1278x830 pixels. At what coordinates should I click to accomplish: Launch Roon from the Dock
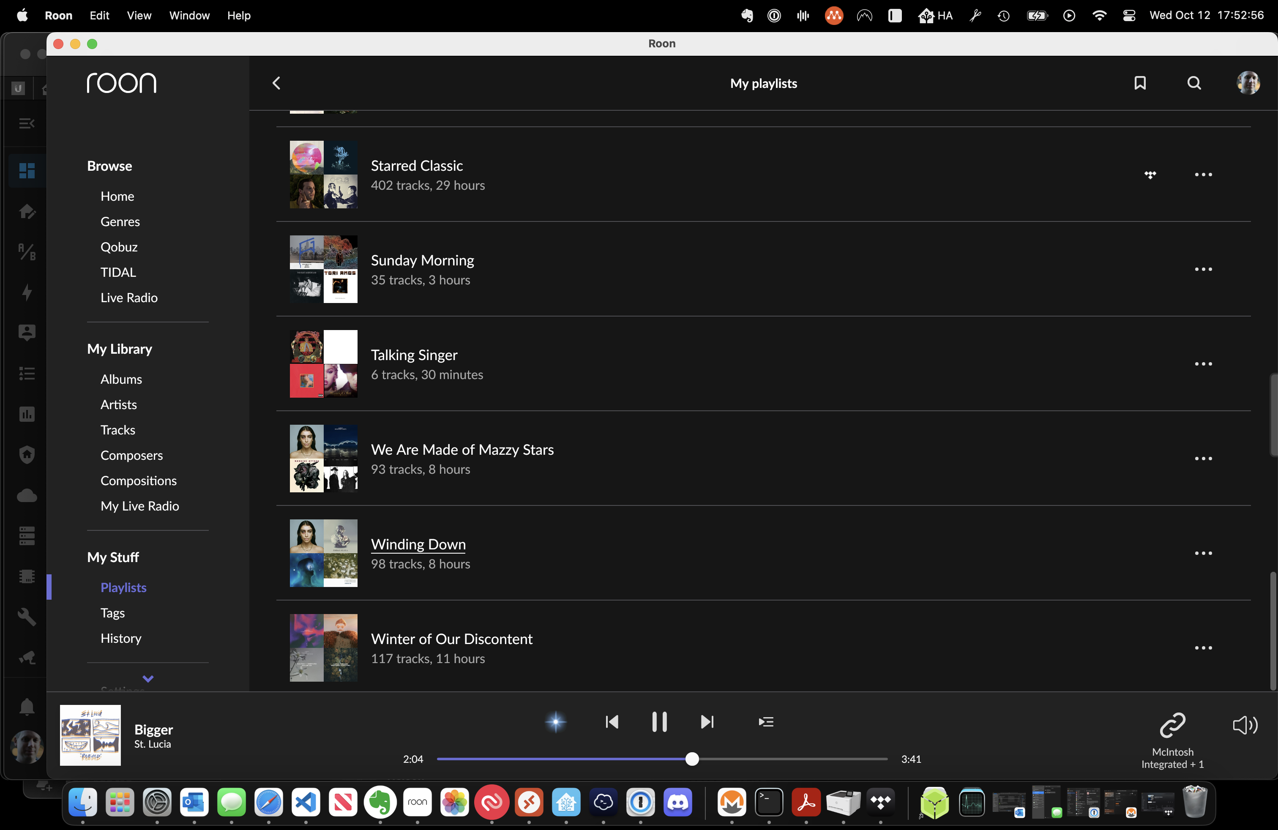pyautogui.click(x=417, y=803)
